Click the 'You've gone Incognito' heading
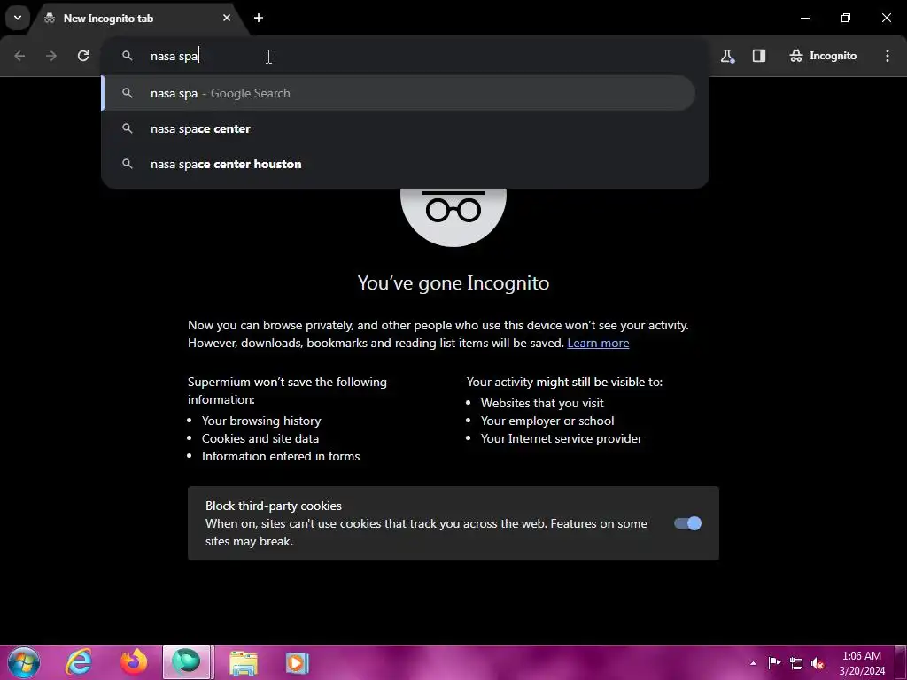 (453, 282)
